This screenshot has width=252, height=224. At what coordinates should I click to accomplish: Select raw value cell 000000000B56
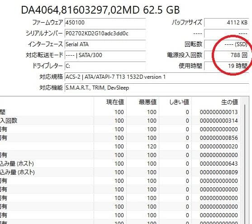click(219, 138)
